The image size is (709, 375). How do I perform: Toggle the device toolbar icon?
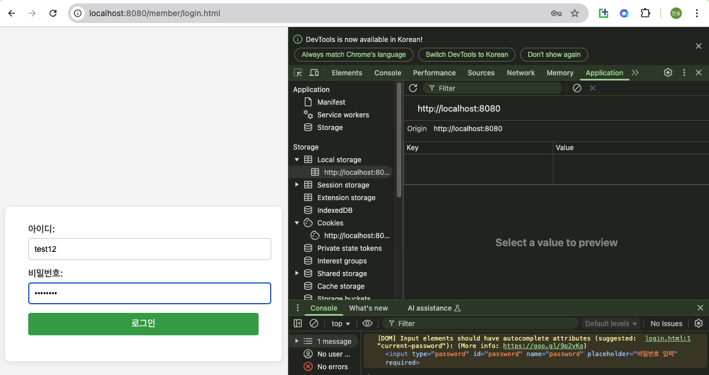click(314, 72)
